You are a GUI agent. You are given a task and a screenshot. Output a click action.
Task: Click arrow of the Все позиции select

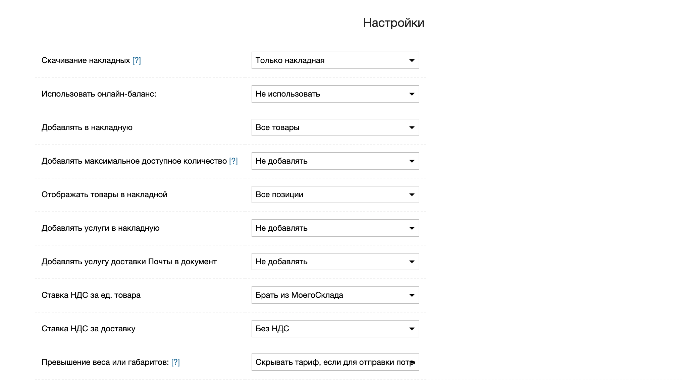[x=412, y=195]
